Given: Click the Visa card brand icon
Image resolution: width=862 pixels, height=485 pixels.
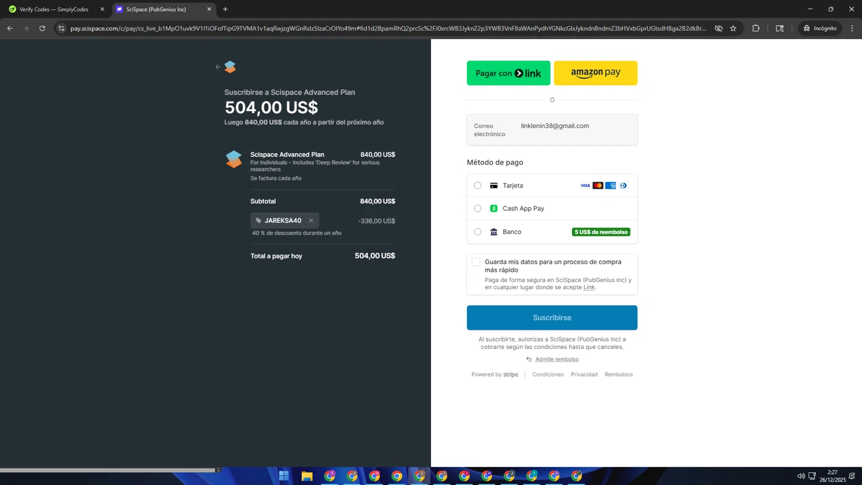Looking at the screenshot, I should 585,186.
